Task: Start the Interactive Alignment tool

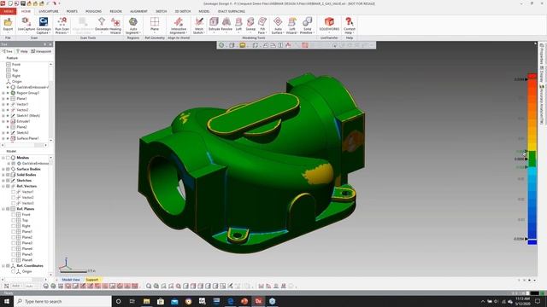Action: point(179,25)
